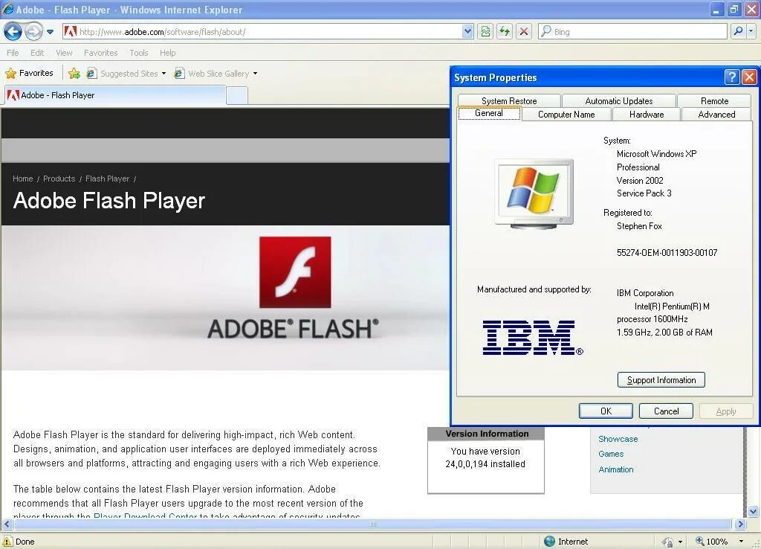Open the Help menu
Screen dimensions: 761x549
point(167,53)
